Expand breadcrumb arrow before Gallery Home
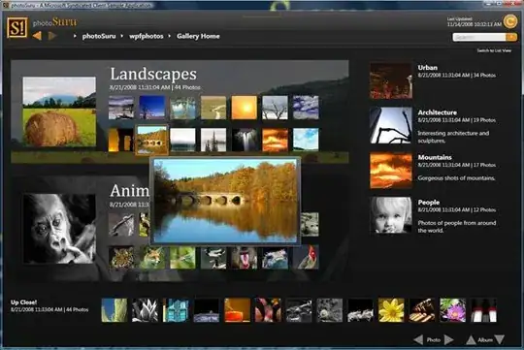 (x=170, y=36)
